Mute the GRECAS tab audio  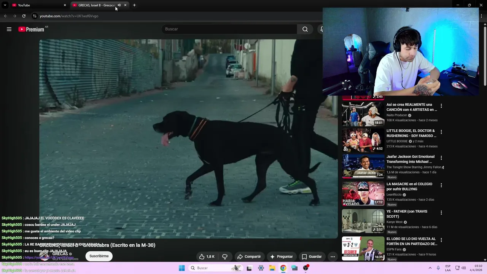coord(119,5)
